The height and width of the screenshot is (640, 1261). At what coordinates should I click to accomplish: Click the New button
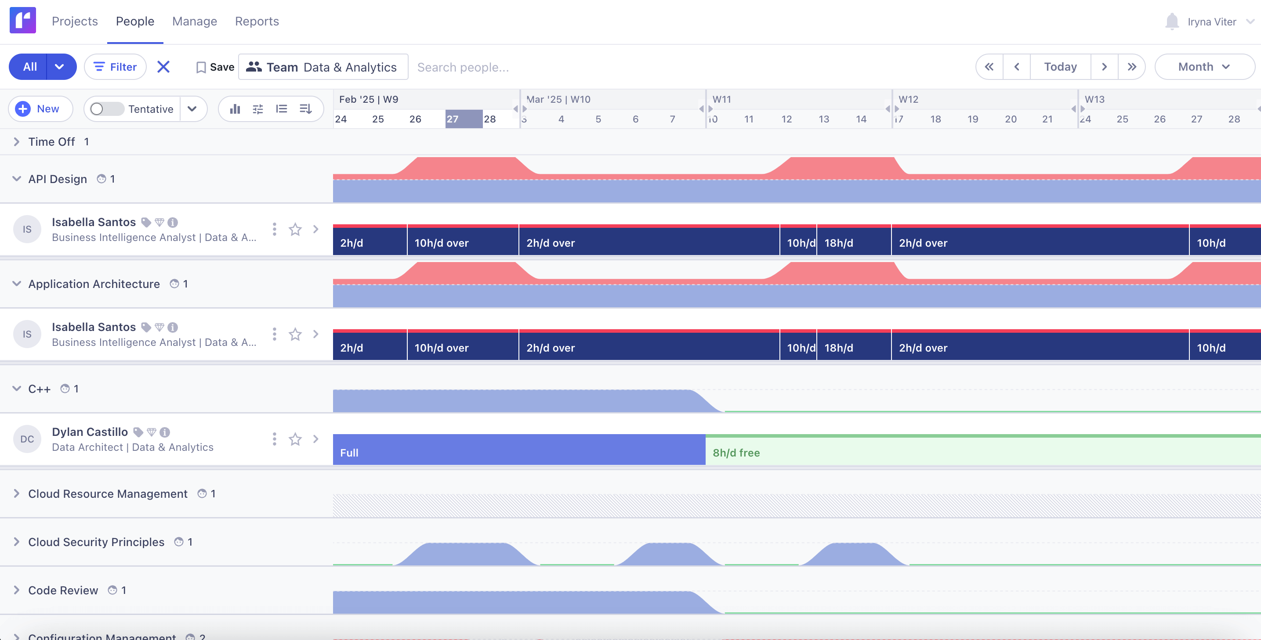[x=40, y=109]
